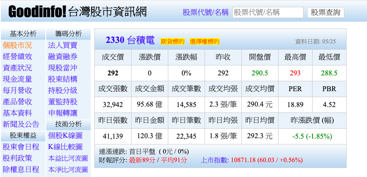Open the 基本資料 link
This screenshot has width=367, height=177.
click(x=17, y=113)
